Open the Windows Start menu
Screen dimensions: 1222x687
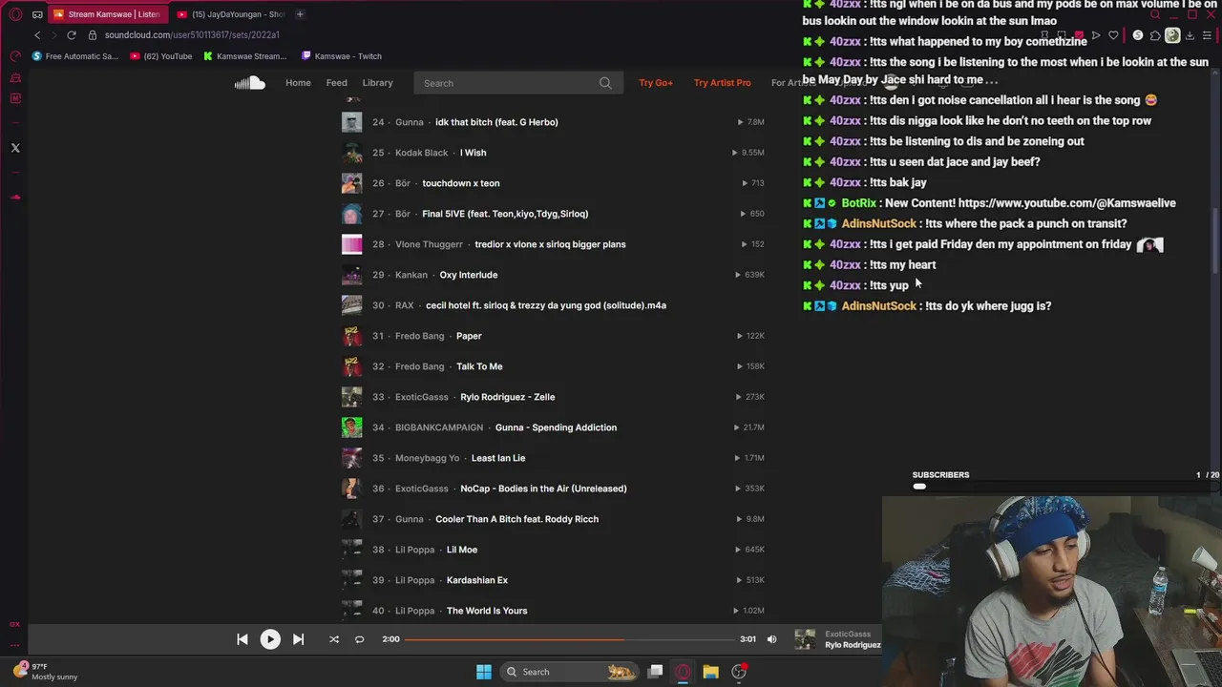tap(484, 672)
